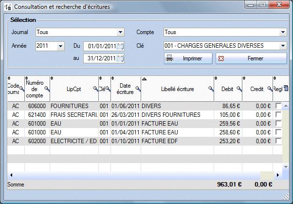Viewport: 293px width, 204px height.
Task: Open search filter on Date écriture column
Action: 138,89
